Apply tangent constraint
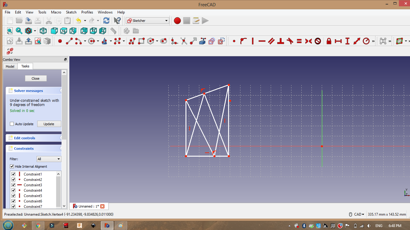This screenshot has width=410, height=230. 290,41
